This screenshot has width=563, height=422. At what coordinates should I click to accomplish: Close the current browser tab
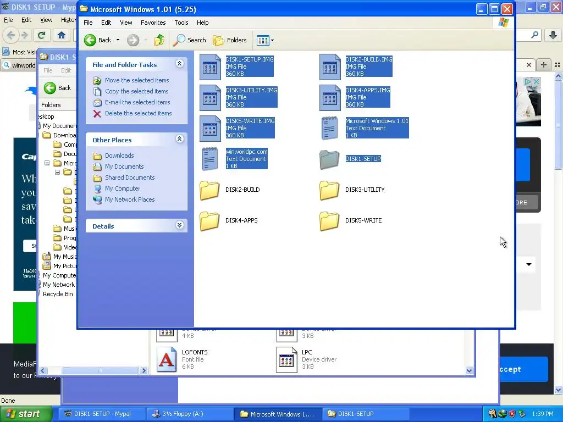(x=529, y=65)
